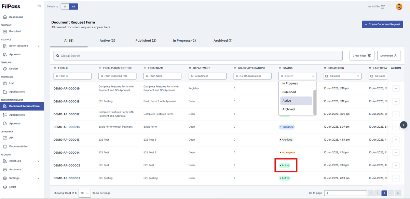Click the round right-arrow scroll button

pos(404,125)
